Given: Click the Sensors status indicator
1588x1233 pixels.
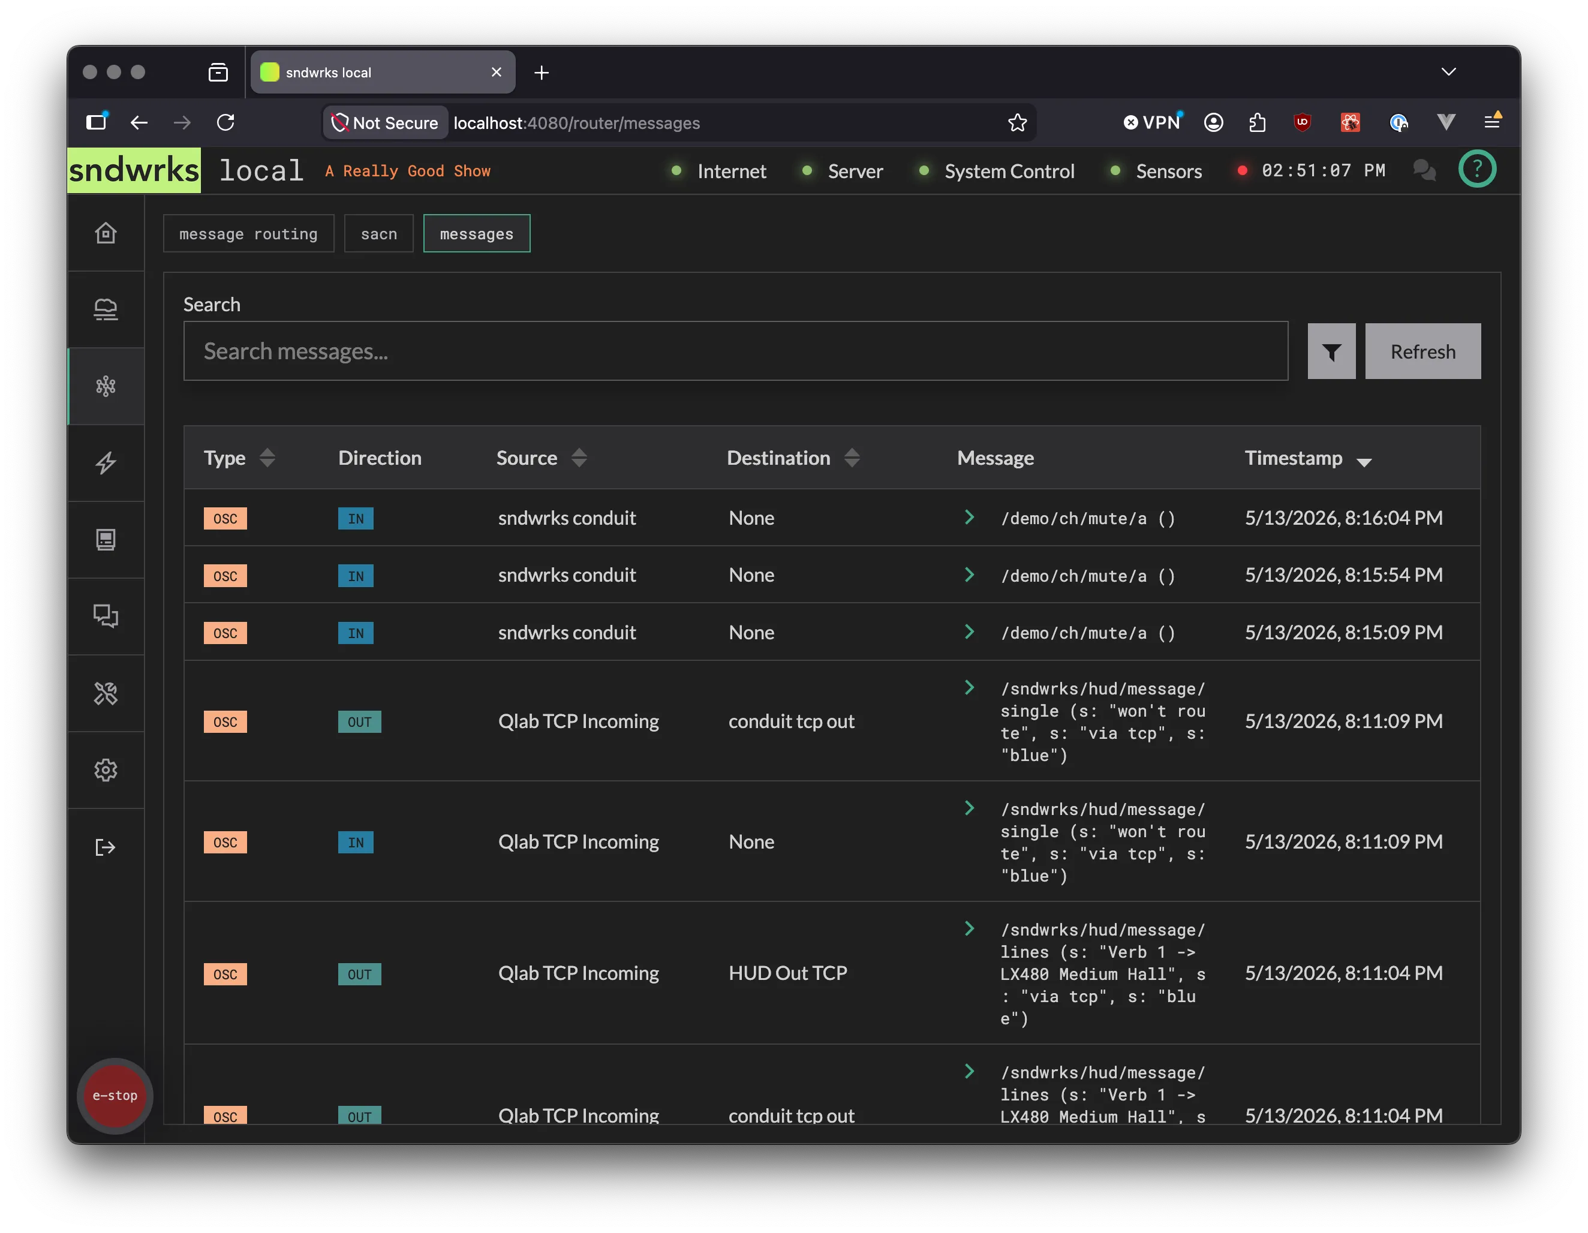Looking at the screenshot, I should (x=1156, y=172).
